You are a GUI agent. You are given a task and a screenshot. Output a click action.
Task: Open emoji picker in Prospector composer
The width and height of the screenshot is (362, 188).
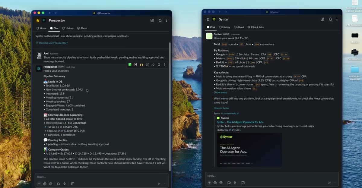45,184
